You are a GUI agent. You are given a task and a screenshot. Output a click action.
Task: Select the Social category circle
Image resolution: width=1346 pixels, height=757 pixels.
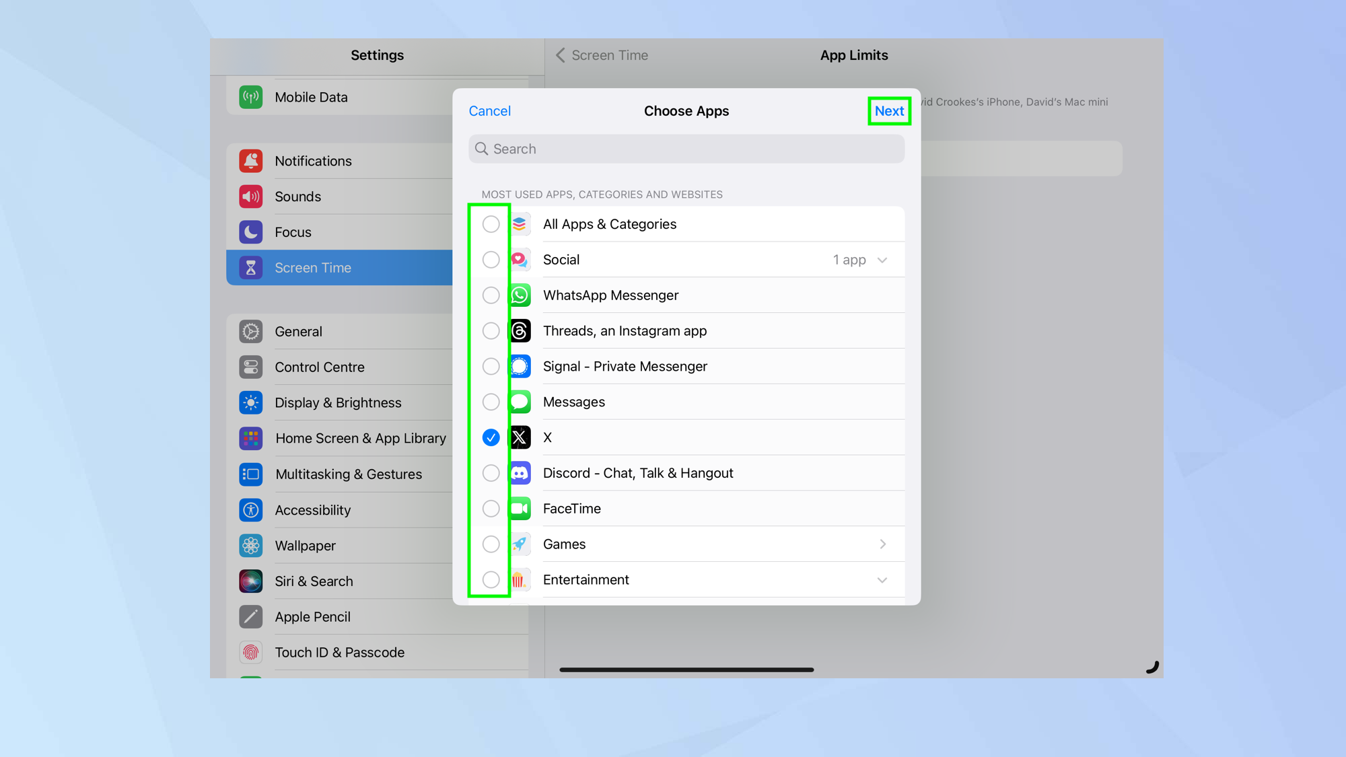point(491,260)
